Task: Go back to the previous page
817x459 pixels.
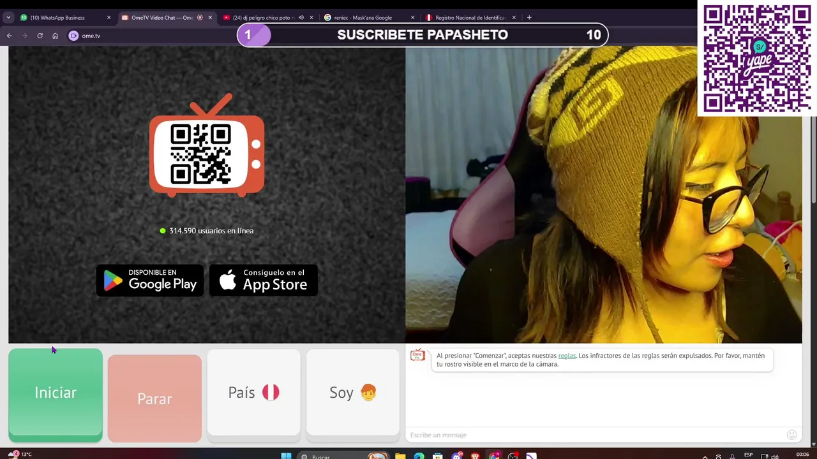Action: pos(9,36)
